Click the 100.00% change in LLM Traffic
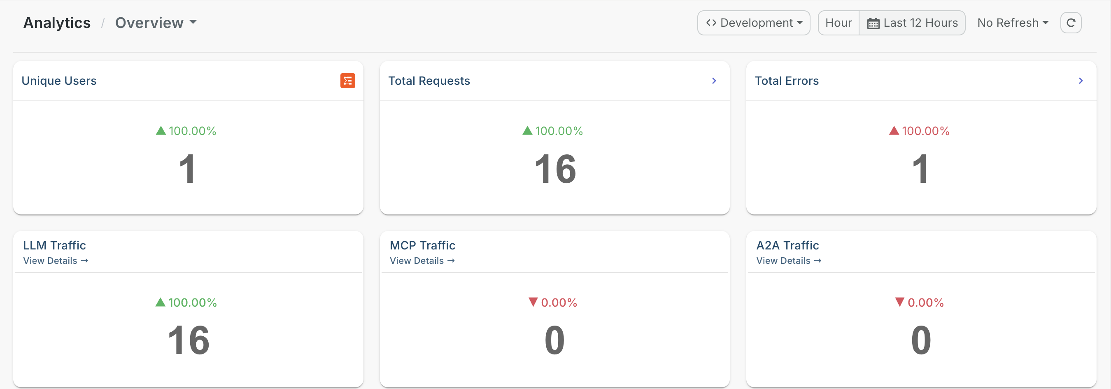Image resolution: width=1111 pixels, height=389 pixels. coord(186,302)
